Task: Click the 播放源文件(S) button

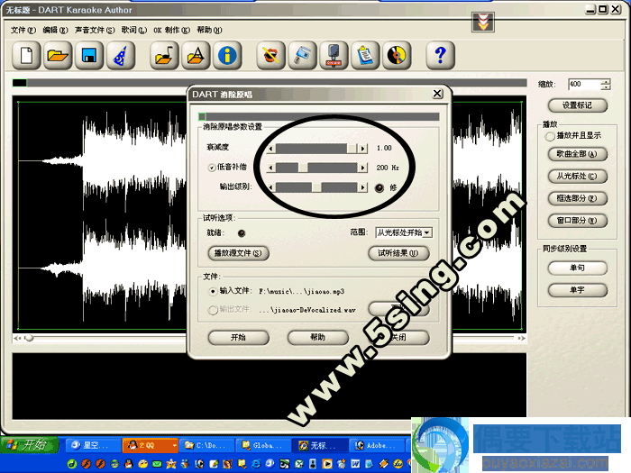Action: tap(238, 253)
